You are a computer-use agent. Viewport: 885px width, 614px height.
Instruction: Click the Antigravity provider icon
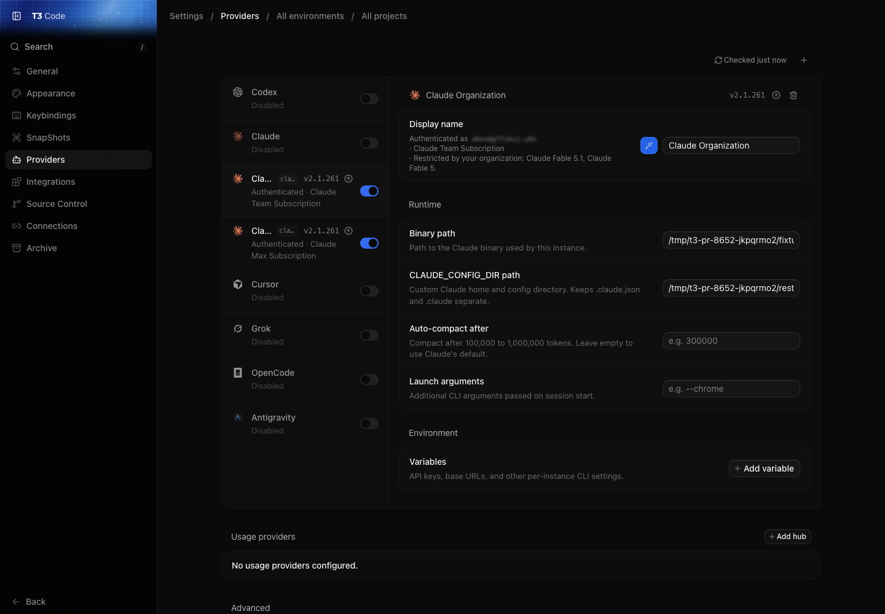(x=238, y=418)
